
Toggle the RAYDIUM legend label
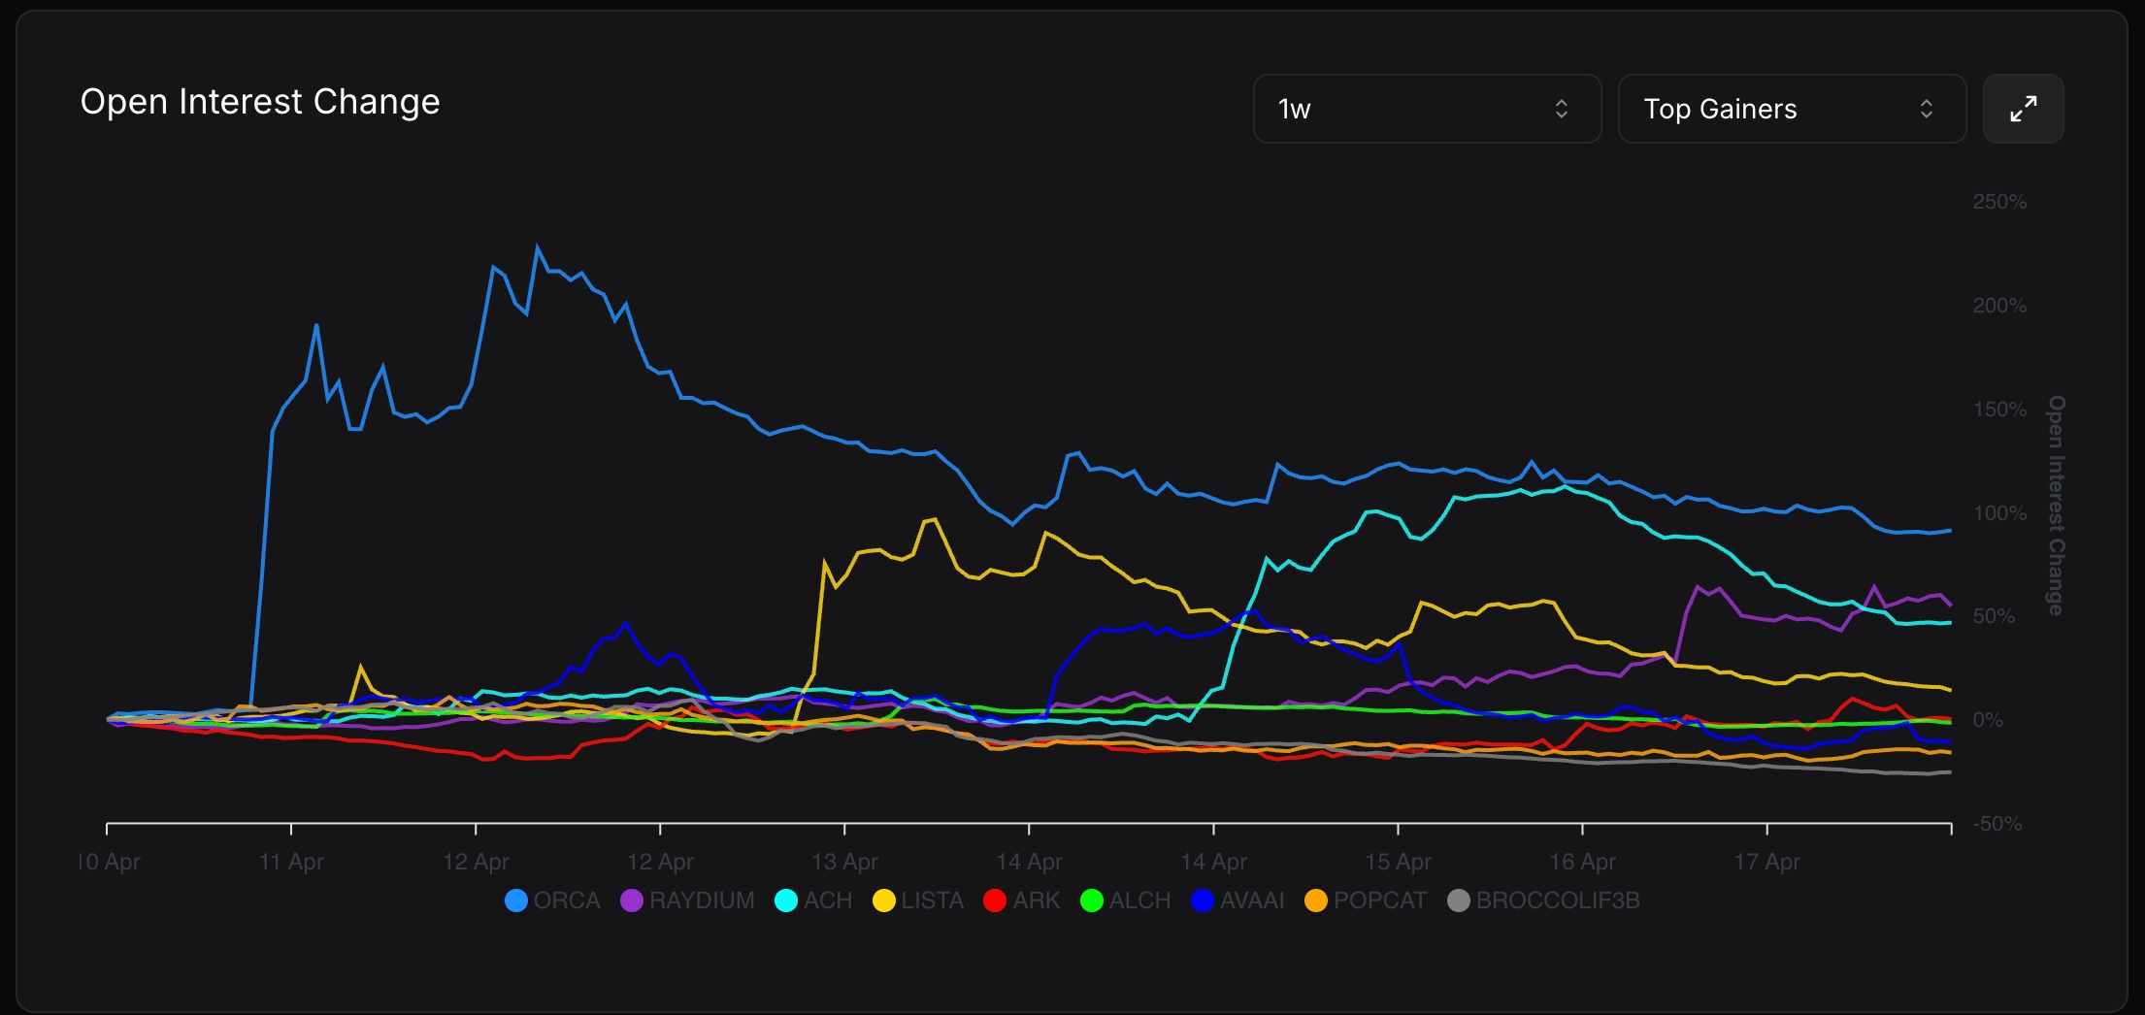[x=702, y=900]
